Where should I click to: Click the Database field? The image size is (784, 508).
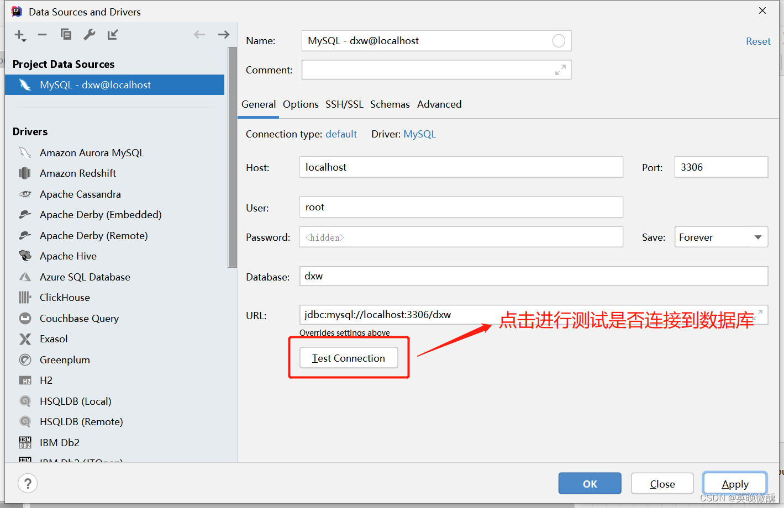(534, 276)
